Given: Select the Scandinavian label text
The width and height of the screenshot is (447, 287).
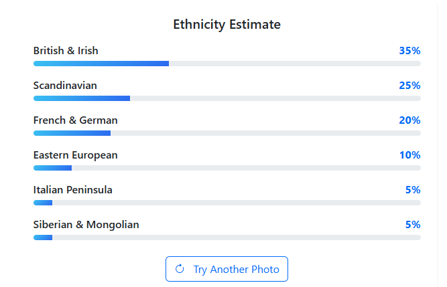Looking at the screenshot, I should pos(65,86).
